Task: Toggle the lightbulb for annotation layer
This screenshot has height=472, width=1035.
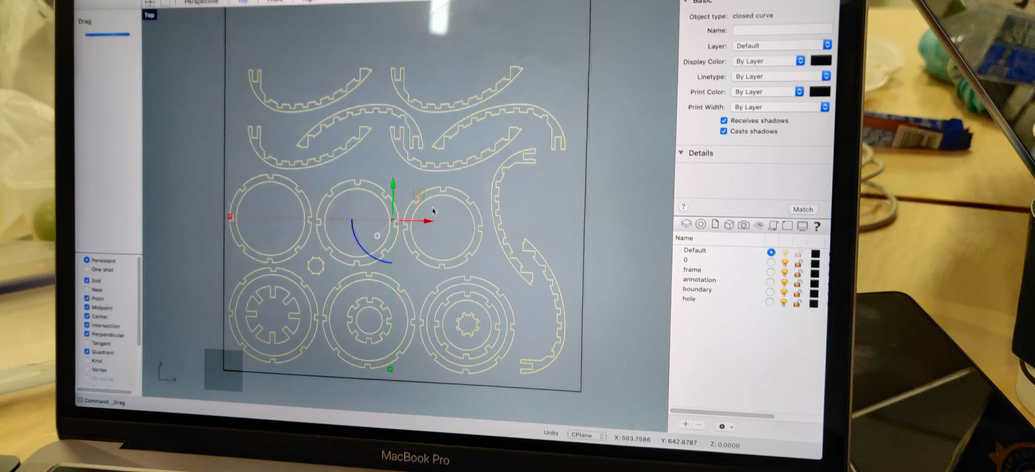Action: [x=785, y=283]
